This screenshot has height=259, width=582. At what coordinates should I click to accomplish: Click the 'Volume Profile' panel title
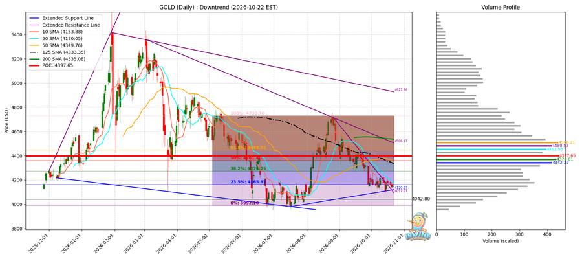tap(501, 7)
